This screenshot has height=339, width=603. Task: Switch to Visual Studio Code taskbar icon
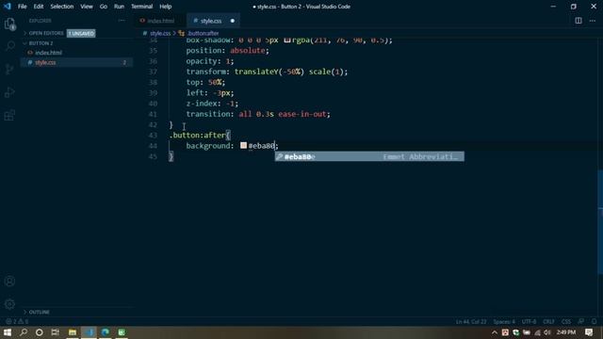[89, 332]
